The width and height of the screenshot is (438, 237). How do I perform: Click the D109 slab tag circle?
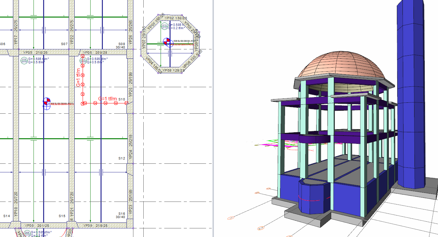(24, 60)
